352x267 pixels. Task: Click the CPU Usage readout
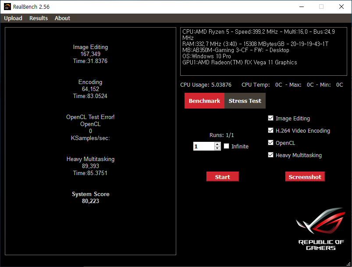206,85
